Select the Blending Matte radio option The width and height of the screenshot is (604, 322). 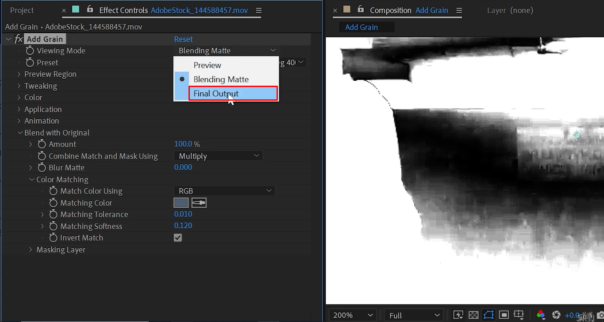pyautogui.click(x=182, y=79)
